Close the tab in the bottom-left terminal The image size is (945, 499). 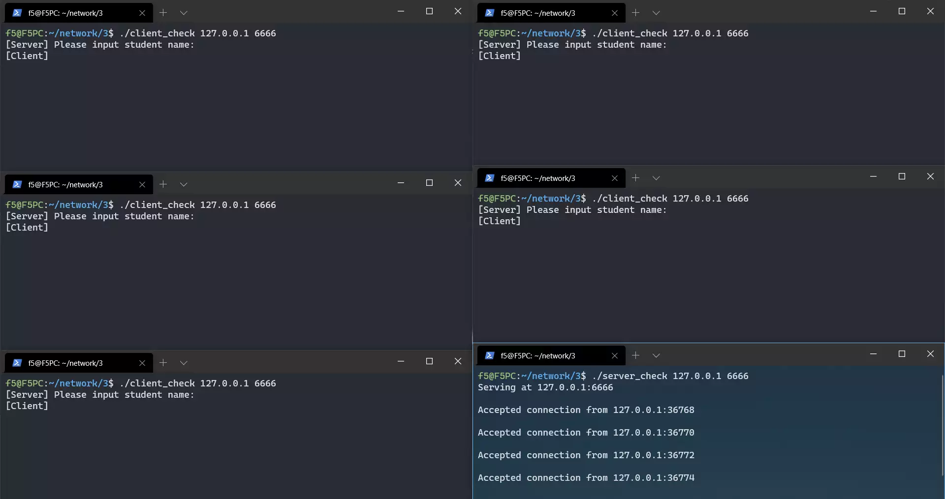click(x=142, y=363)
